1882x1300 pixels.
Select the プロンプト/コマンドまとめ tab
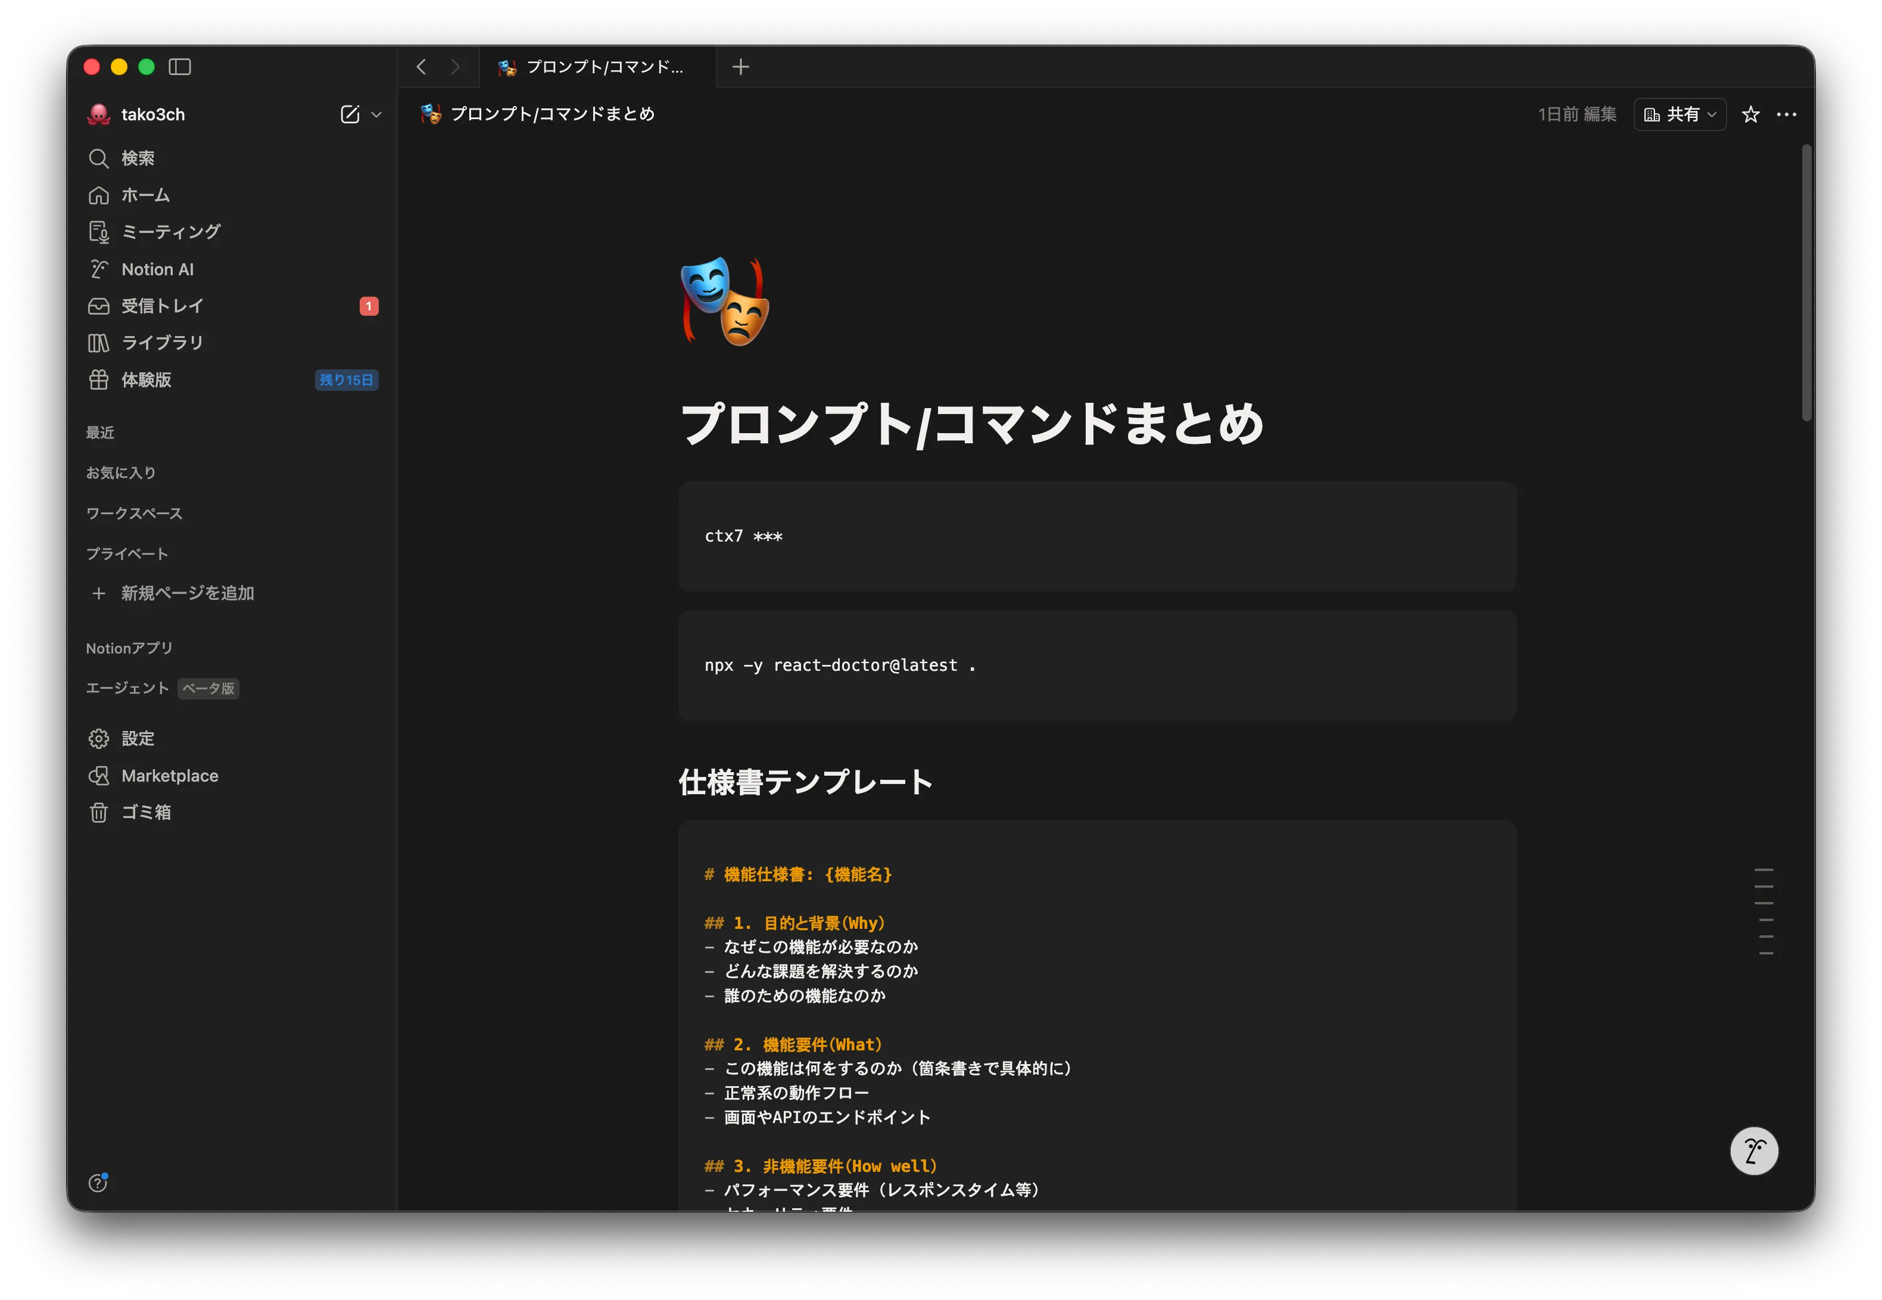[x=594, y=67]
